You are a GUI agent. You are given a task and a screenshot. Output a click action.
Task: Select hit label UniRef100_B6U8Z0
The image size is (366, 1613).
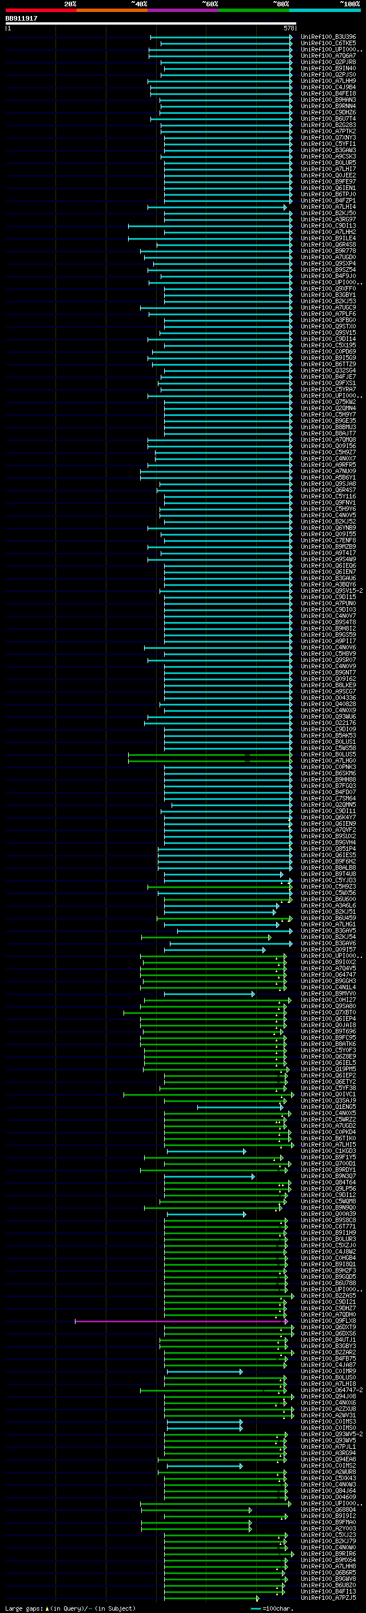click(328, 1585)
